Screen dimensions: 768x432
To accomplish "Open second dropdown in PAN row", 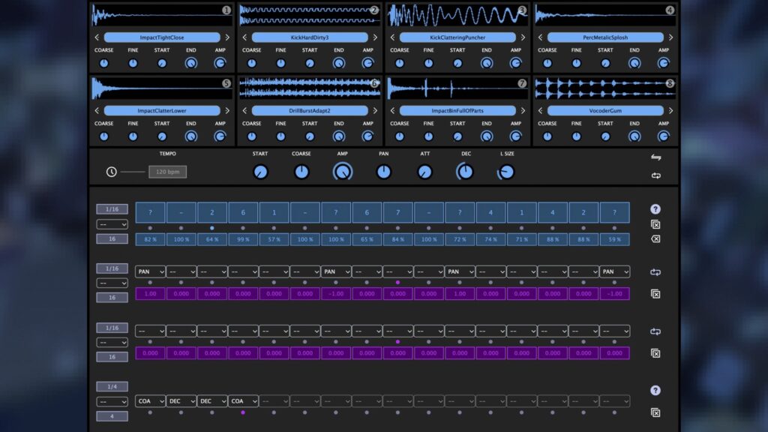I will [x=181, y=271].
